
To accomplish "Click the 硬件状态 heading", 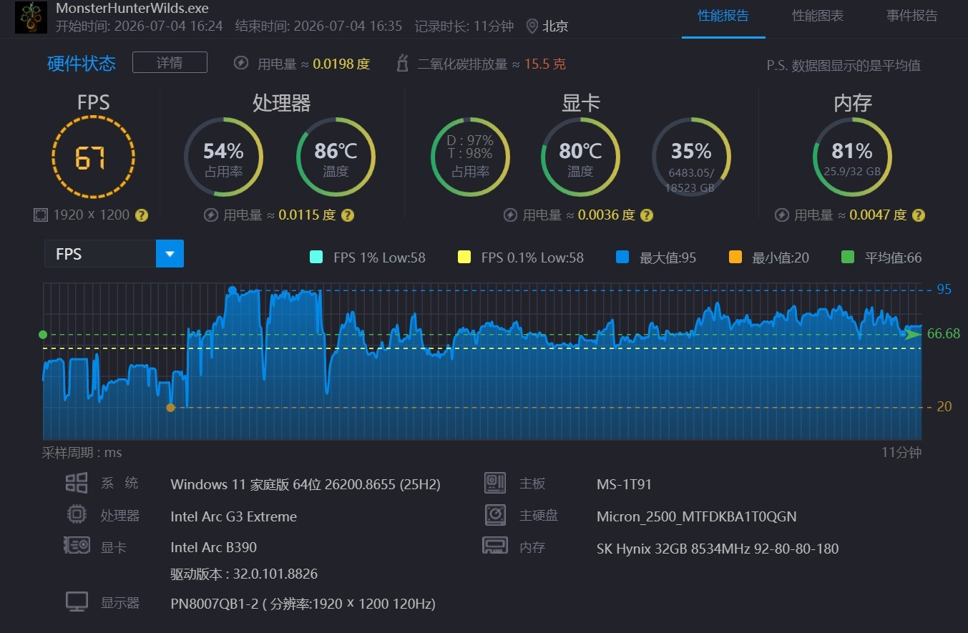I will pyautogui.click(x=82, y=63).
